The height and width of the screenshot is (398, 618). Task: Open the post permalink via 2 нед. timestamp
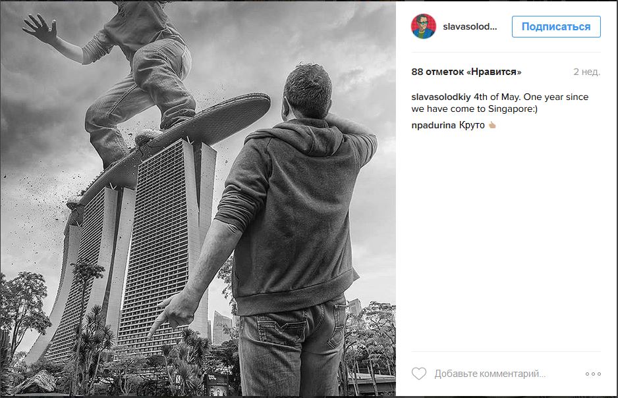coord(586,72)
